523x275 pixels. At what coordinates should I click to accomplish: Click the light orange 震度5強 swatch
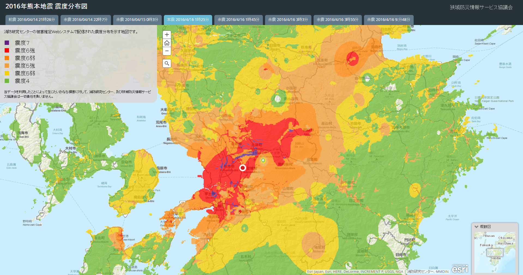point(7,66)
